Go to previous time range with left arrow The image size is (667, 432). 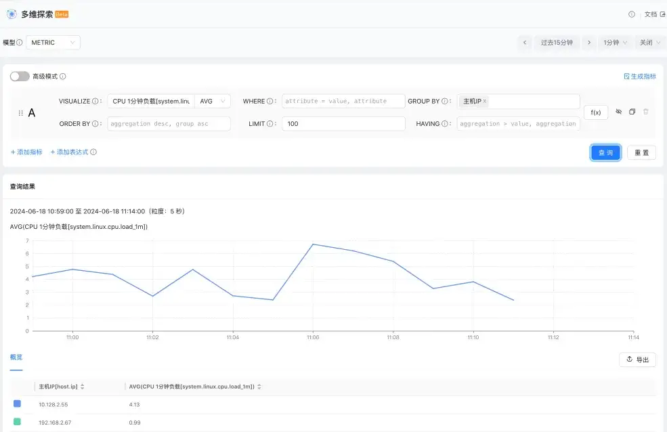pyautogui.click(x=525, y=43)
